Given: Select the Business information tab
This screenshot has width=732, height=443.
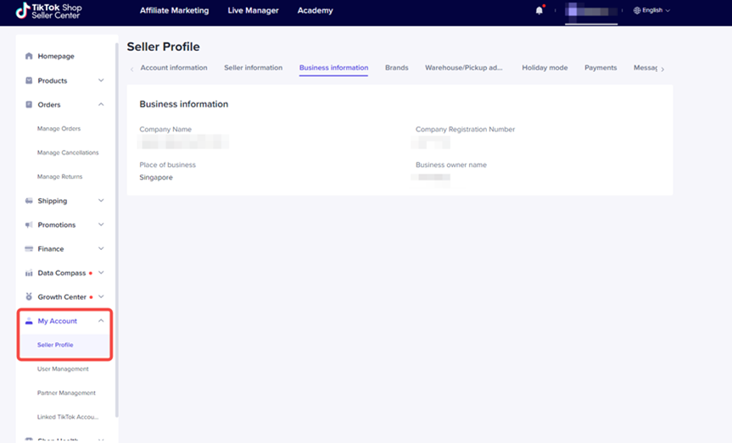Looking at the screenshot, I should pyautogui.click(x=334, y=68).
